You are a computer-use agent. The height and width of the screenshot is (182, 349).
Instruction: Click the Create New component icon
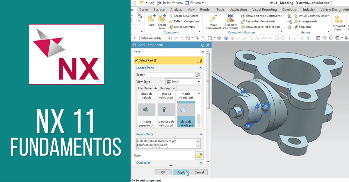[x=162, y=19]
